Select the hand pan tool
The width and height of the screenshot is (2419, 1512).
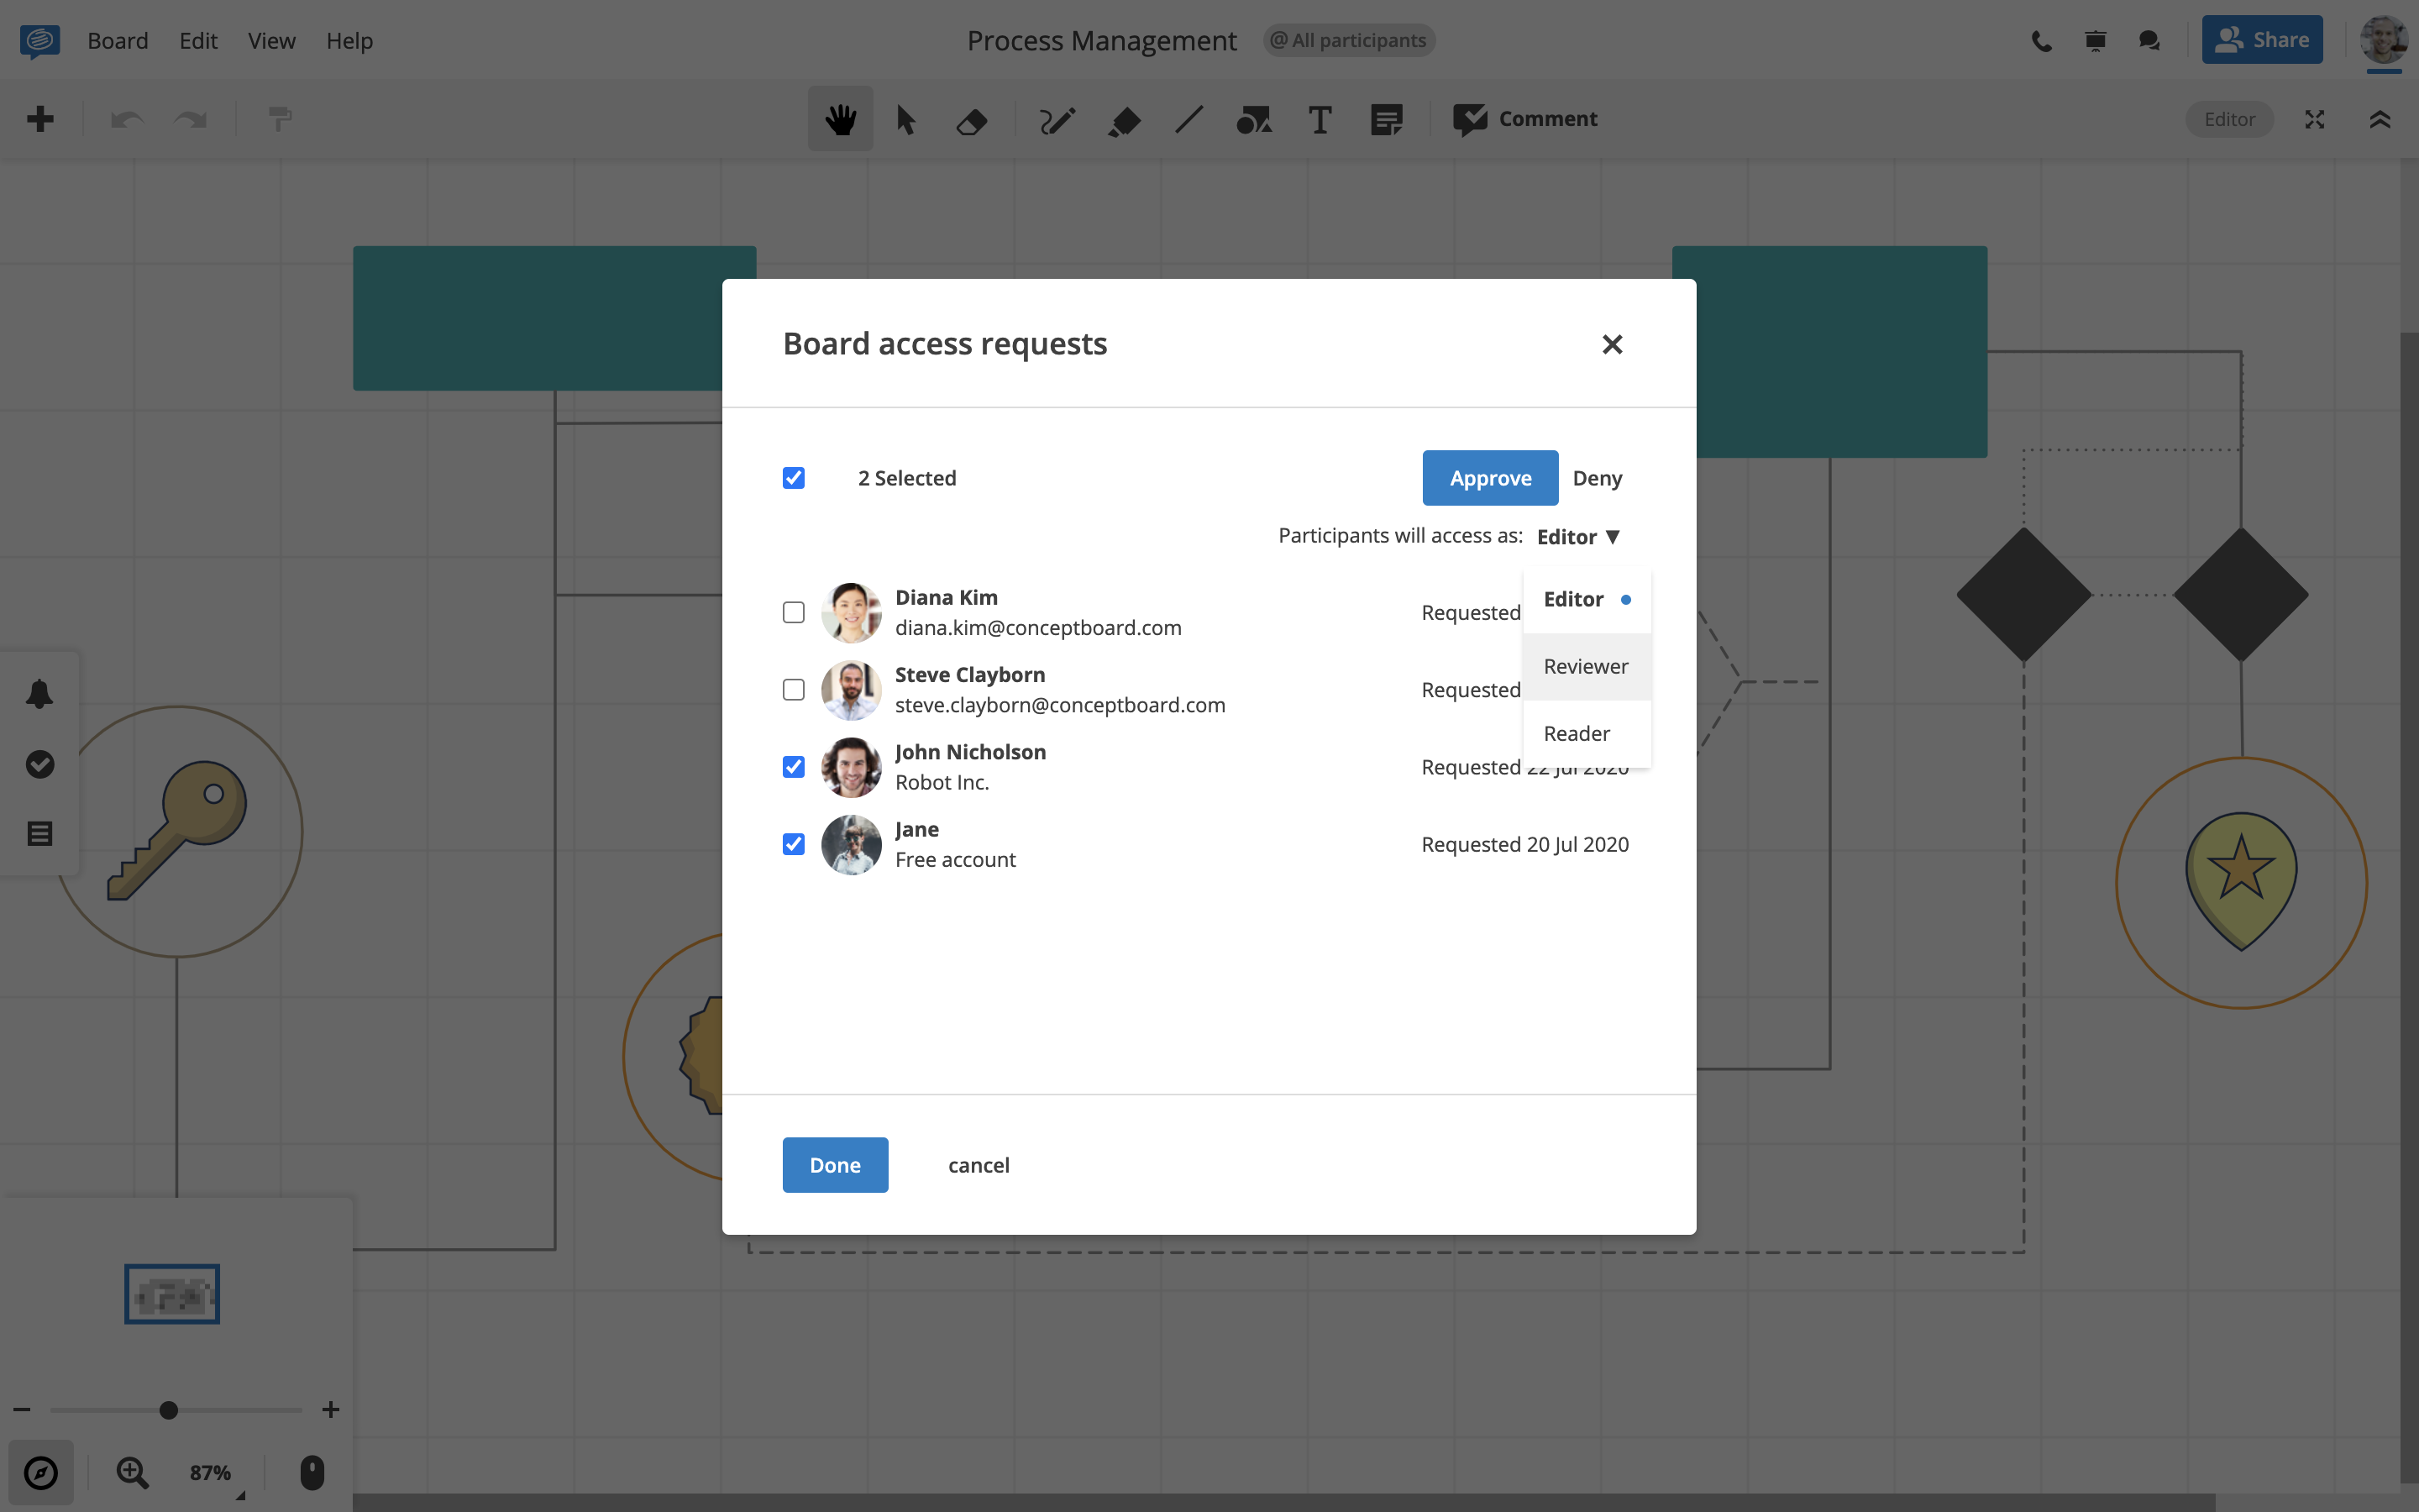[x=841, y=119]
